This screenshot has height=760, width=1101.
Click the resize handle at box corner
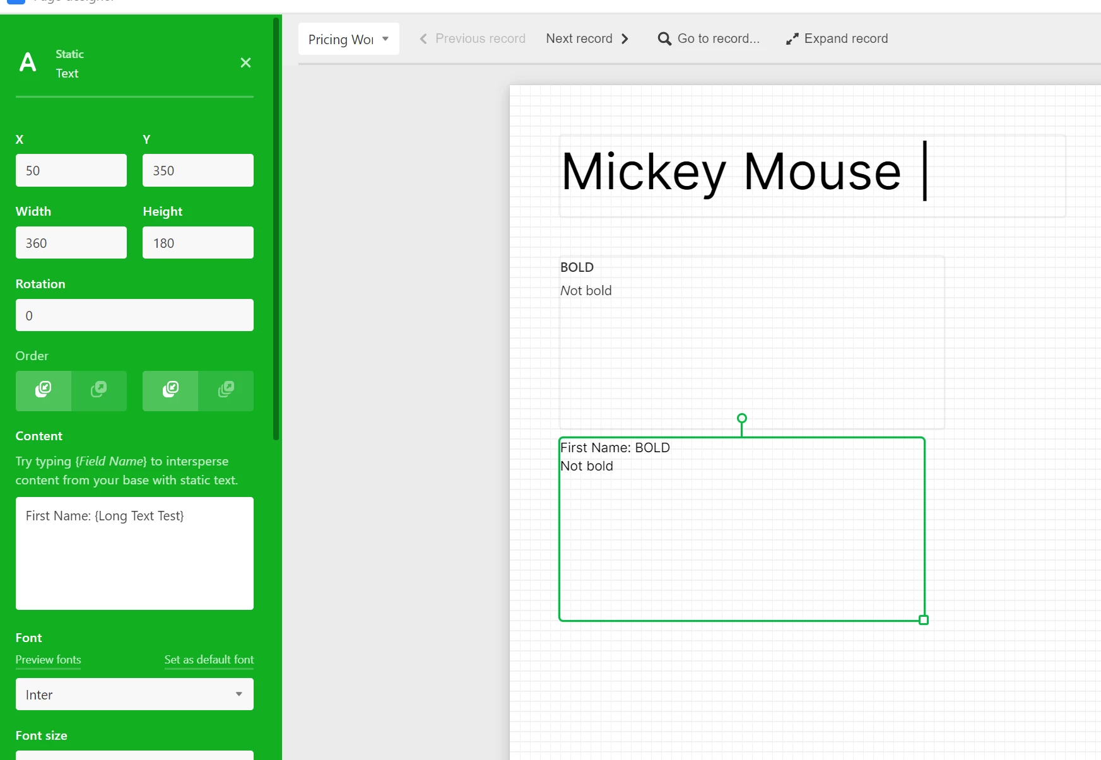pyautogui.click(x=924, y=620)
